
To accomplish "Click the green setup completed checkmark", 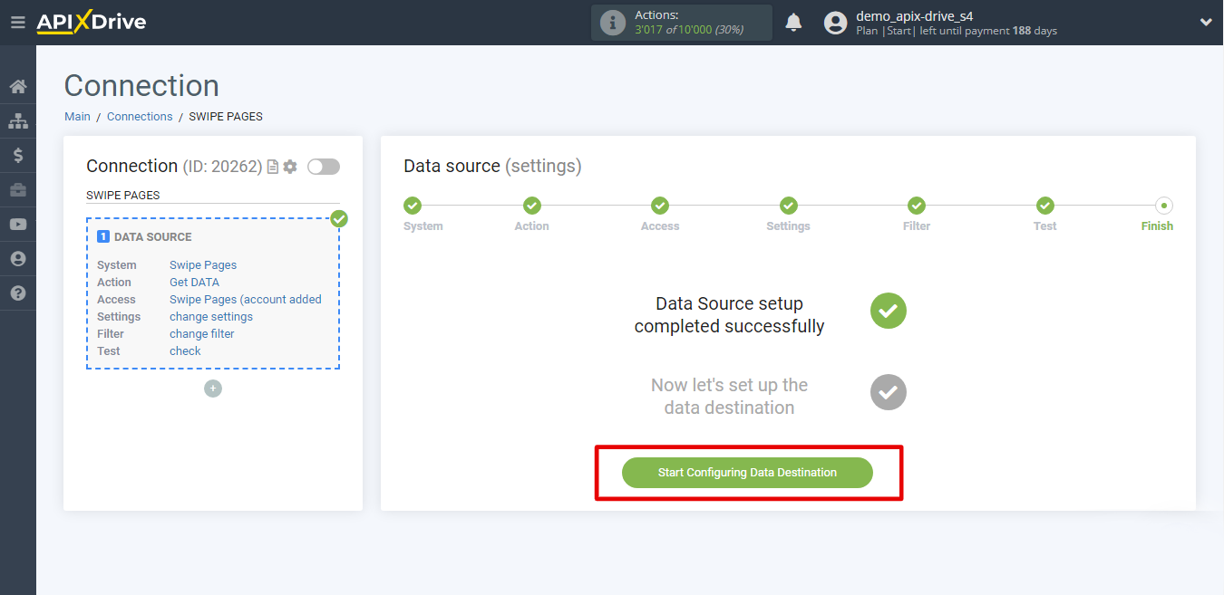I will [x=889, y=311].
